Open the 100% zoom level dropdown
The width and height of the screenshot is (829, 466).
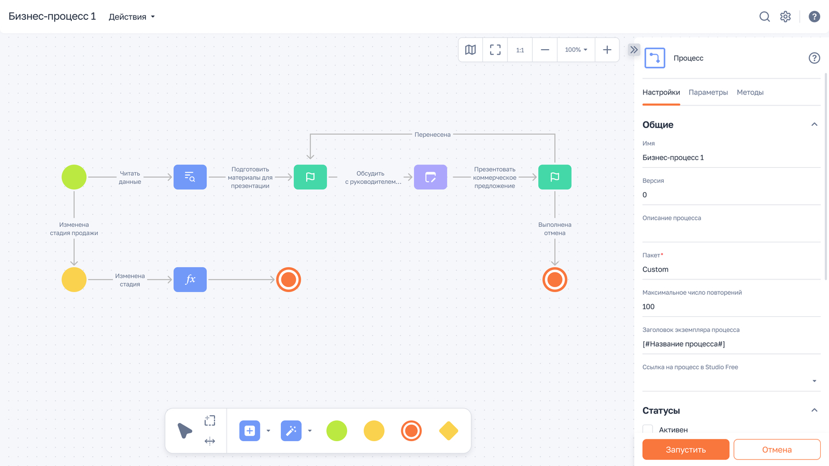point(576,50)
